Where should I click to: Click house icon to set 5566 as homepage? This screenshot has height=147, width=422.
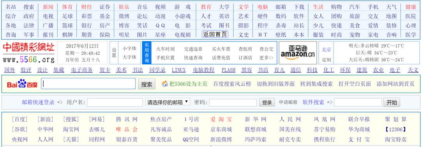165,84
